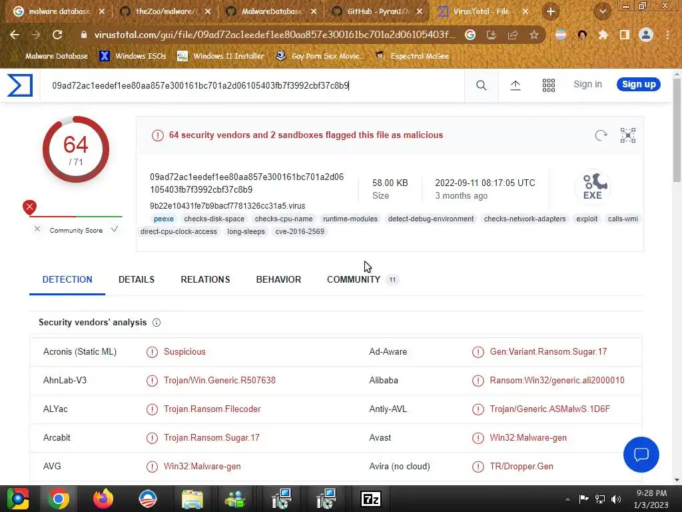Click the reanalyze file refresh icon
The image size is (682, 512).
coord(601,135)
